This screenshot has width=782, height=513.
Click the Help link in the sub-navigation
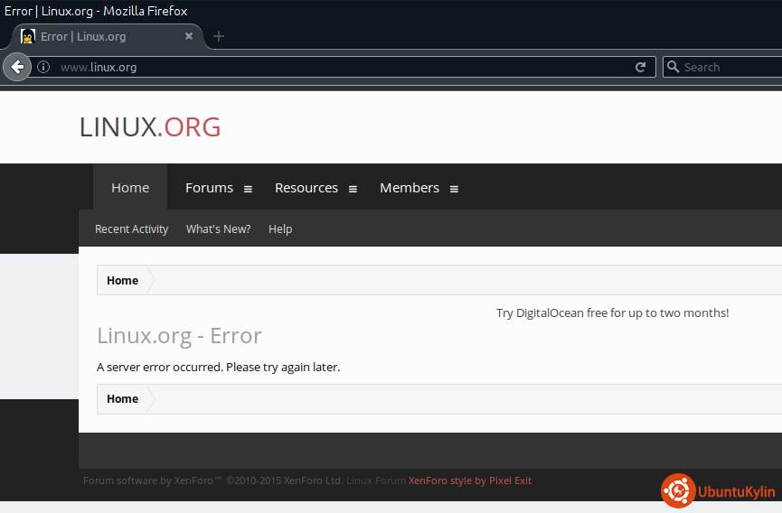click(280, 229)
